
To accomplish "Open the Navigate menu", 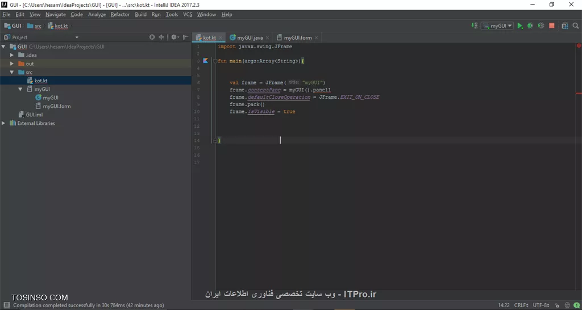I will click(x=56, y=14).
